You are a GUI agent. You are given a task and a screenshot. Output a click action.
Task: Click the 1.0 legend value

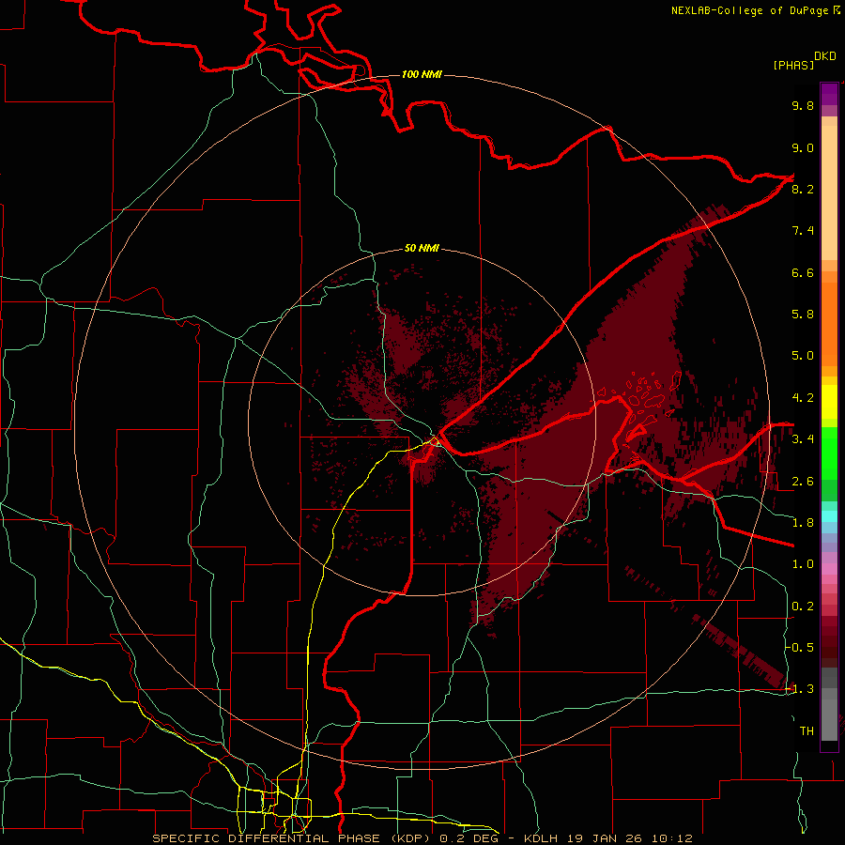pos(803,564)
